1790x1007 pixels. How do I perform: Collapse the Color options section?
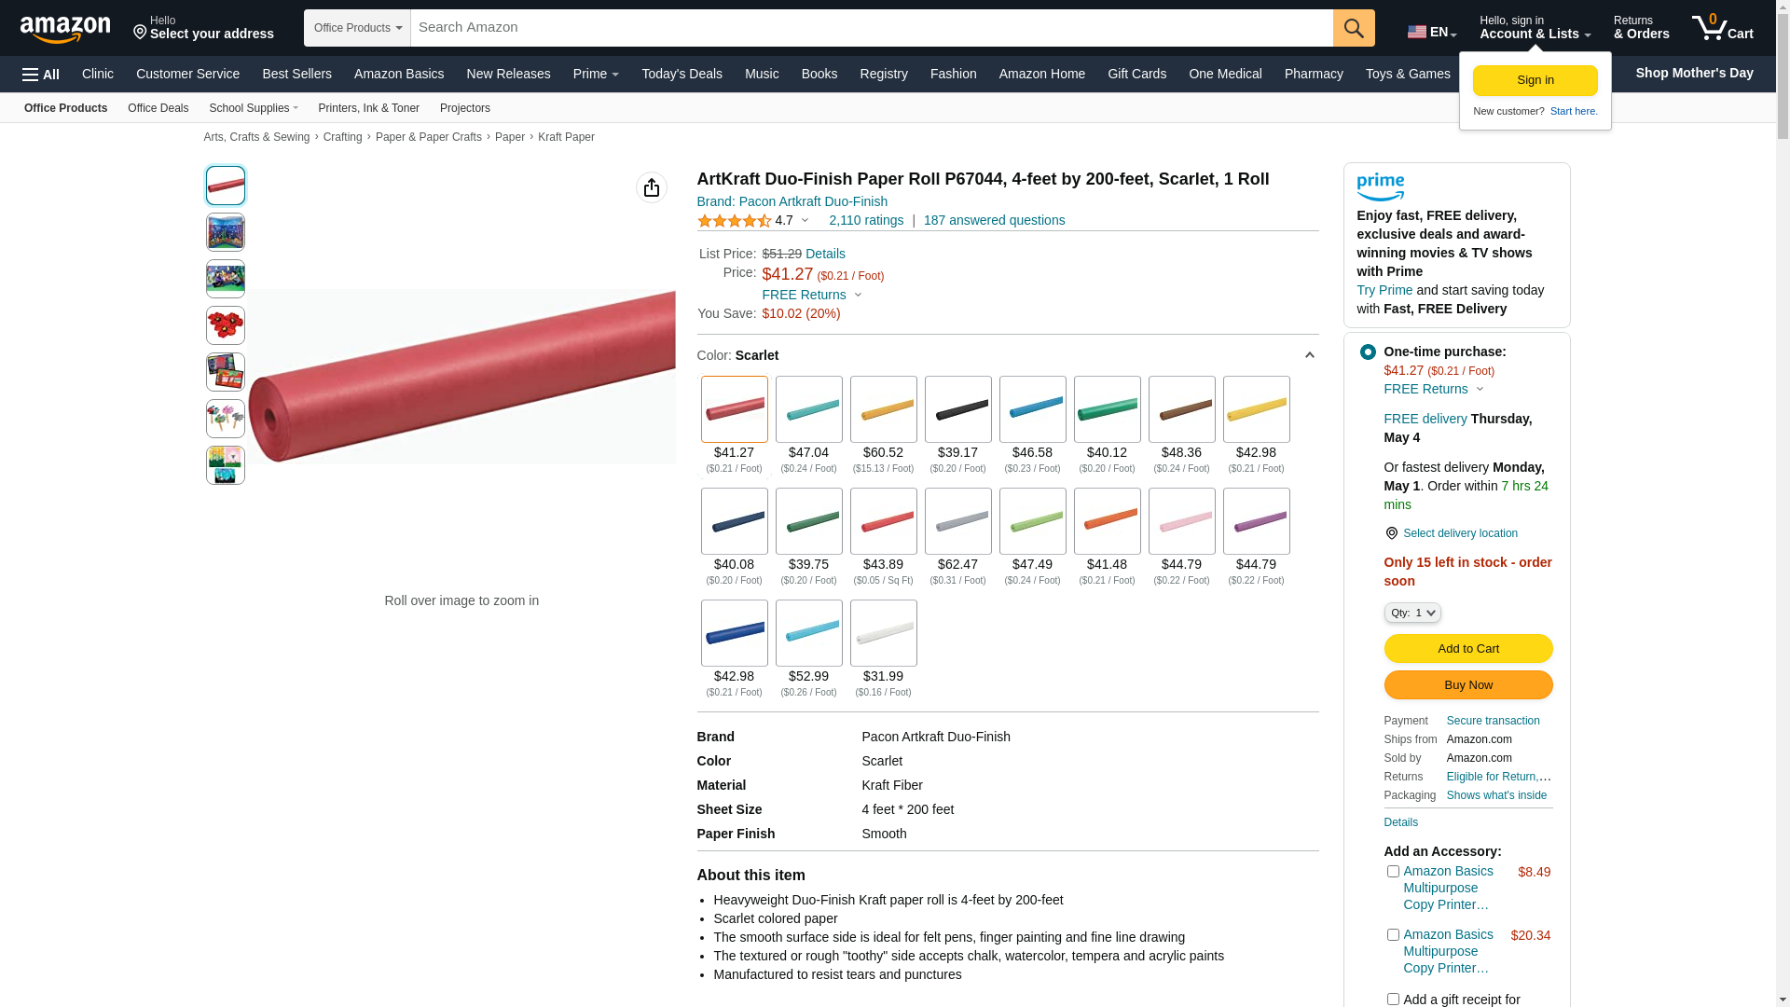click(x=1309, y=355)
